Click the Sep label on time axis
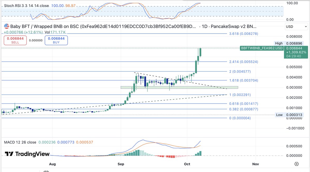The width and height of the screenshot is (310, 172). [x=121, y=164]
